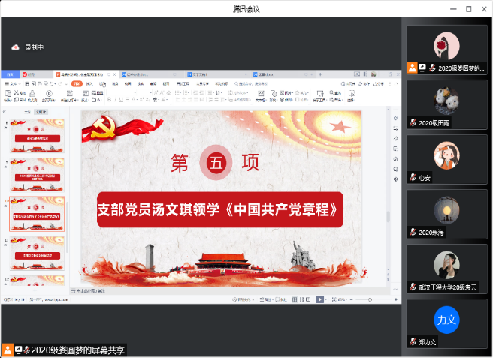Viewport: 493px width, 358px height.
Task: Click muted mic icon beside 2020朱海
Action: (x=413, y=233)
